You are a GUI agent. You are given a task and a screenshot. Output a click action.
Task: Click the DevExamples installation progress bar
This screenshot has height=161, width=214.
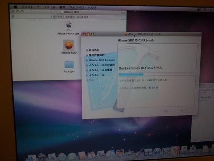156,74
